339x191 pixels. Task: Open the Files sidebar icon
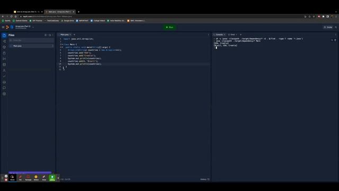point(4,36)
